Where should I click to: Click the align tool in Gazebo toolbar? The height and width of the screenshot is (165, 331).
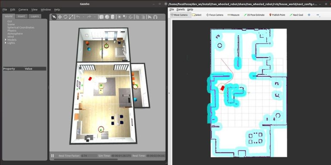pyautogui.click(x=150, y=17)
